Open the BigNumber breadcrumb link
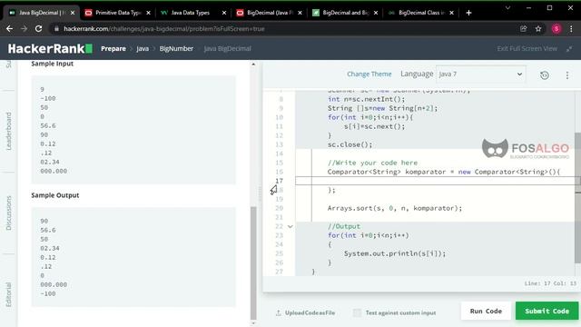The width and height of the screenshot is (581, 327). point(176,48)
